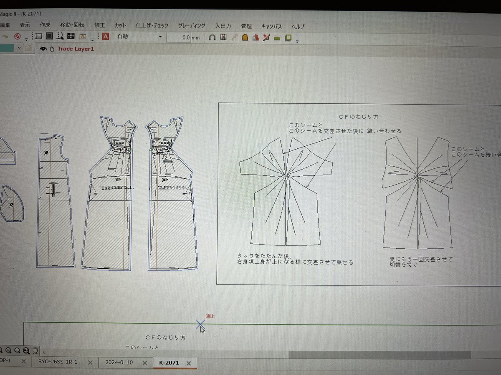Open the 移動・回転 menu

point(72,25)
